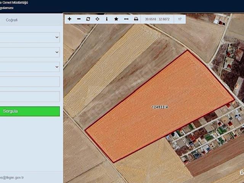The width and height of the screenshot is (244, 183).
Task: Click the 124922/4 parcel label
Action: point(160,107)
